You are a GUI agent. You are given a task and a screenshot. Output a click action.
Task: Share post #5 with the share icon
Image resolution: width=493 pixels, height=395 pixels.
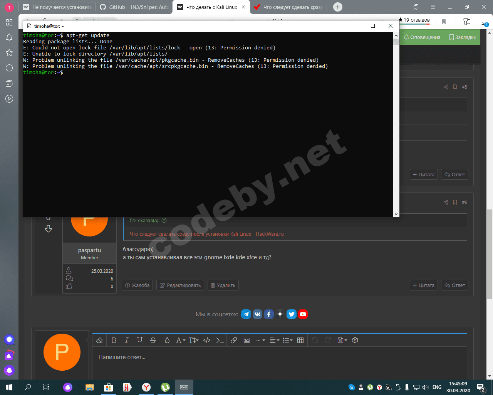[446, 87]
